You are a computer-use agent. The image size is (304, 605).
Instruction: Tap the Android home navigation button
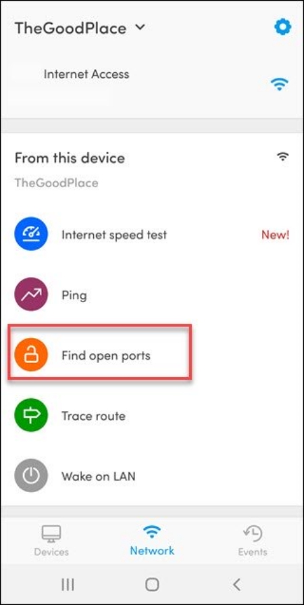pyautogui.click(x=152, y=585)
